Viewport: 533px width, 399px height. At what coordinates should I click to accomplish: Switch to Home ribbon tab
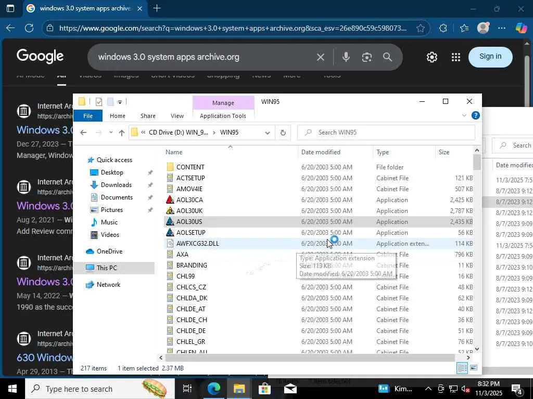[118, 116]
